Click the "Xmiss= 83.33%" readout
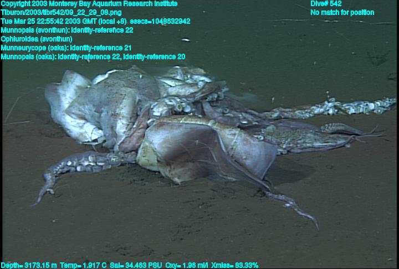The image size is (399, 269). click(x=236, y=266)
